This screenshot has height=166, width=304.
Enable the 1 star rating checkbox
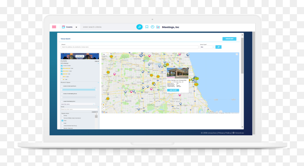click(x=62, y=79)
